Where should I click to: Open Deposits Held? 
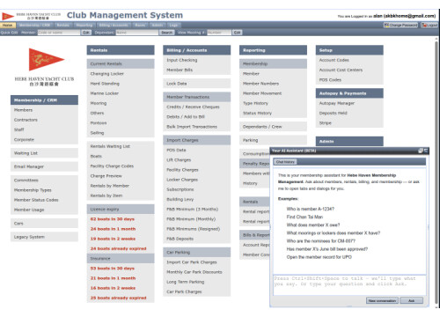(x=333, y=113)
